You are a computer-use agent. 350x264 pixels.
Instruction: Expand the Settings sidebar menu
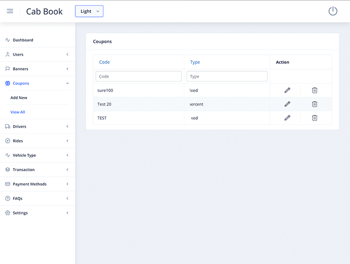click(x=37, y=213)
